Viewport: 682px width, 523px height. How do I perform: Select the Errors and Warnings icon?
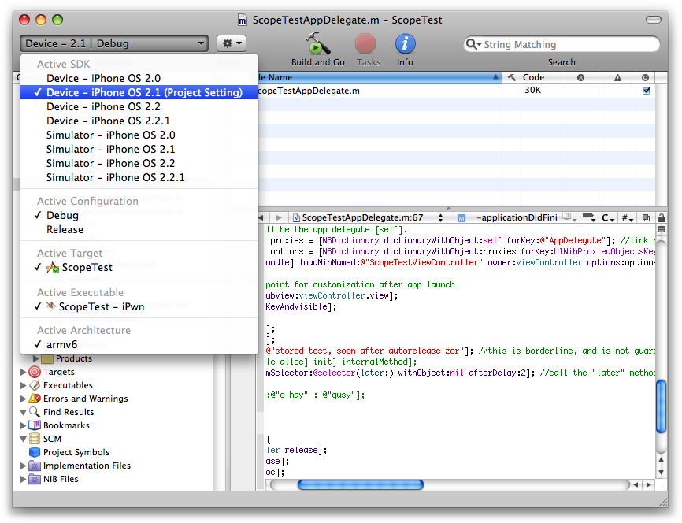tap(35, 399)
